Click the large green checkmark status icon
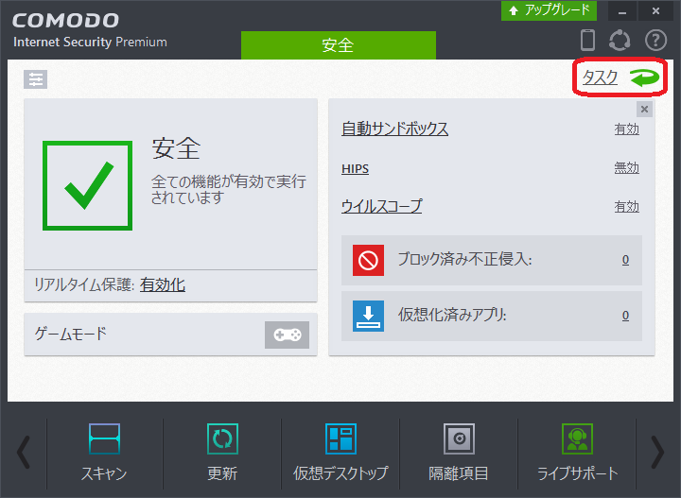The width and height of the screenshot is (681, 498). pos(88,185)
